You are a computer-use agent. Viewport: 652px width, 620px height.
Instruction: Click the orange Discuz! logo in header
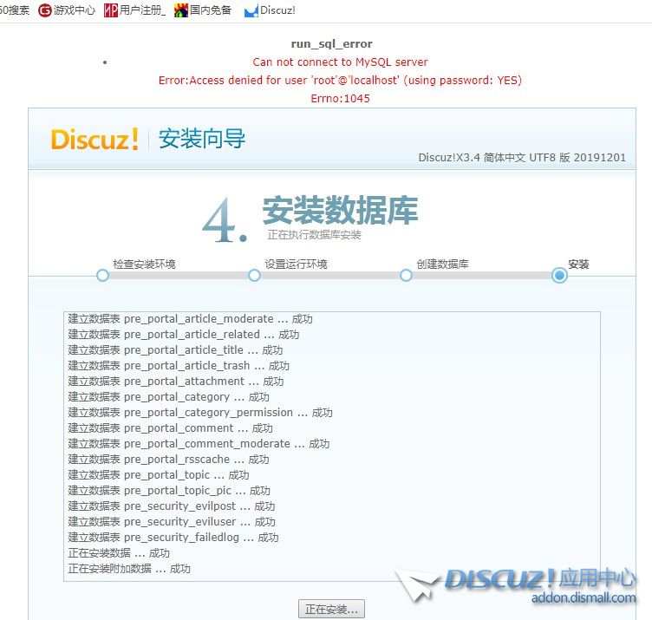tap(95, 139)
